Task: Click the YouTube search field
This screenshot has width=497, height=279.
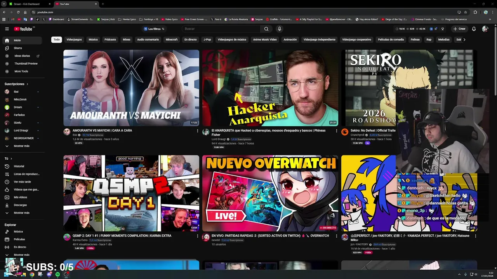Action: tap(221, 29)
